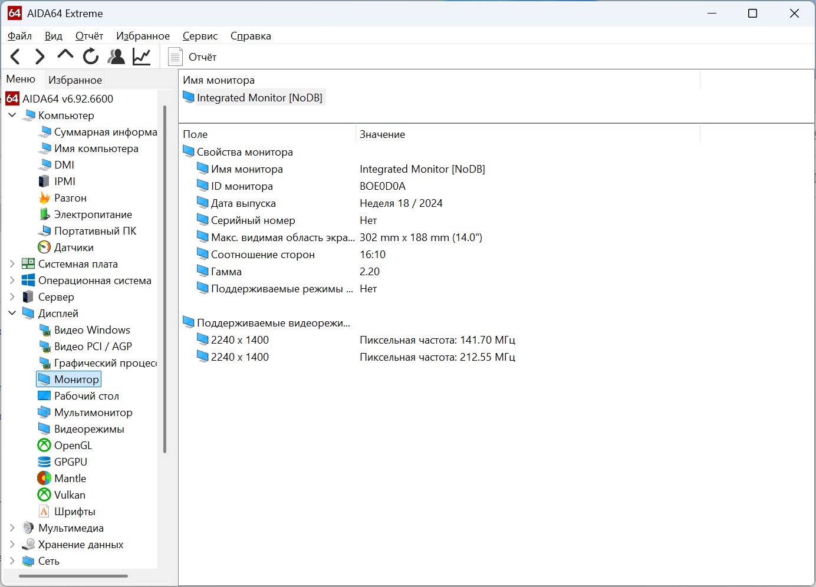Expand the Операционная система tree node
Image resolution: width=816 pixels, height=587 pixels.
tap(12, 280)
